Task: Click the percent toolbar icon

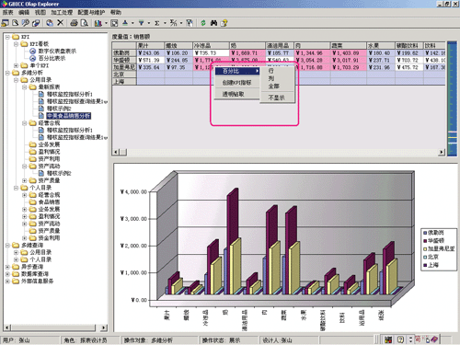Action: click(174, 23)
